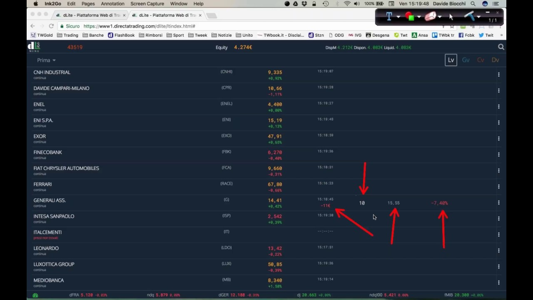Open the Trading bookmarks folder
Image resolution: width=533 pixels, height=300 pixels.
67,35
